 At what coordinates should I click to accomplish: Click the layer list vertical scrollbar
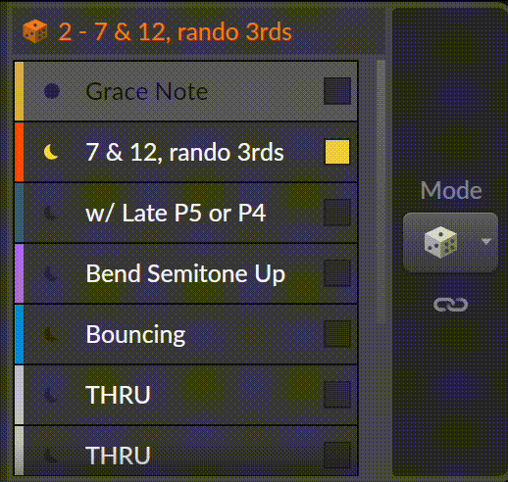coord(381,192)
